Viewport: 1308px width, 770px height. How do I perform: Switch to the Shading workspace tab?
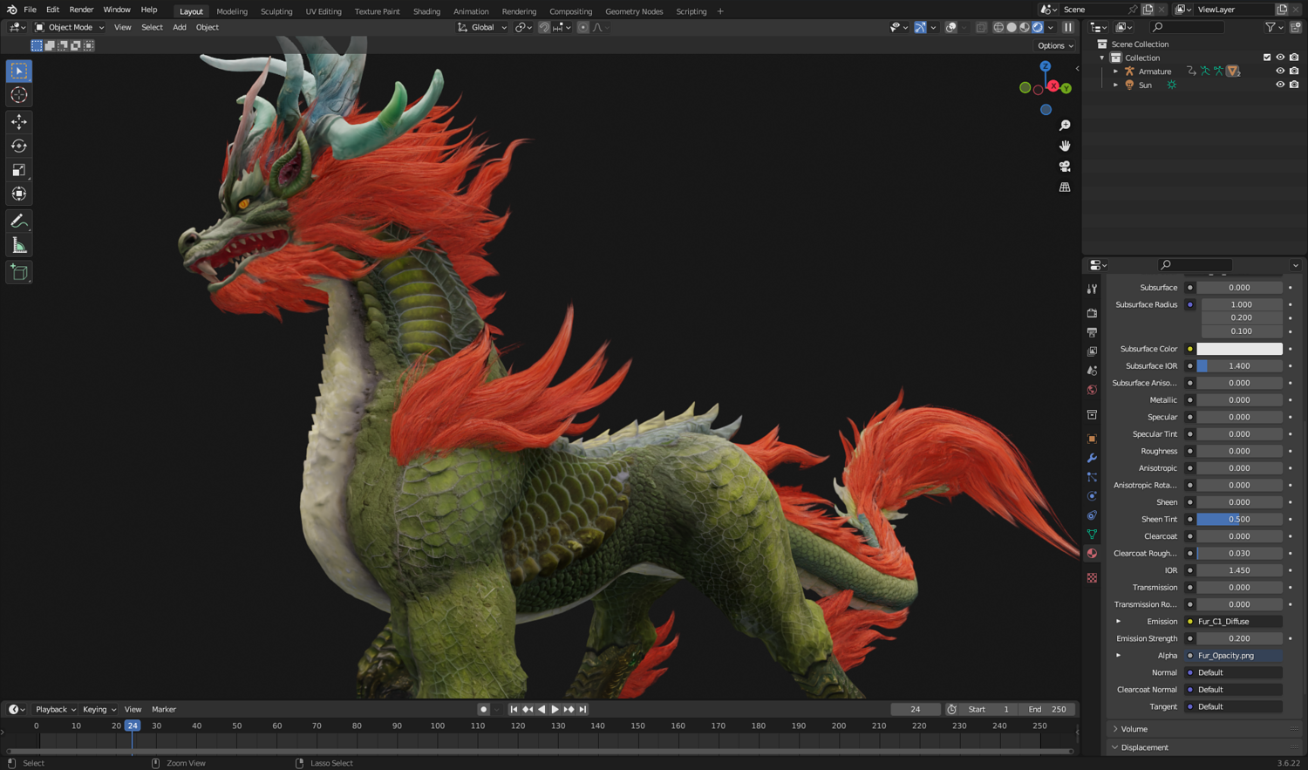pyautogui.click(x=426, y=11)
